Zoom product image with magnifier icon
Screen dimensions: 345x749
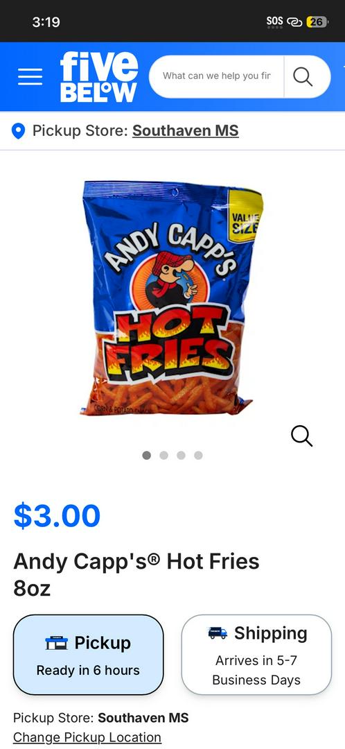pos(301,436)
